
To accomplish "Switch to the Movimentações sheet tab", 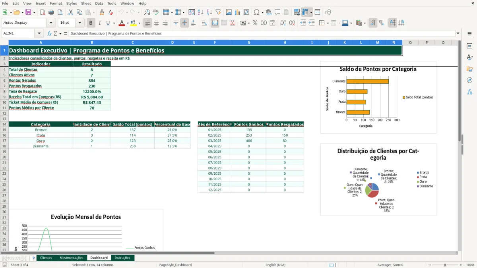I will pos(72,258).
